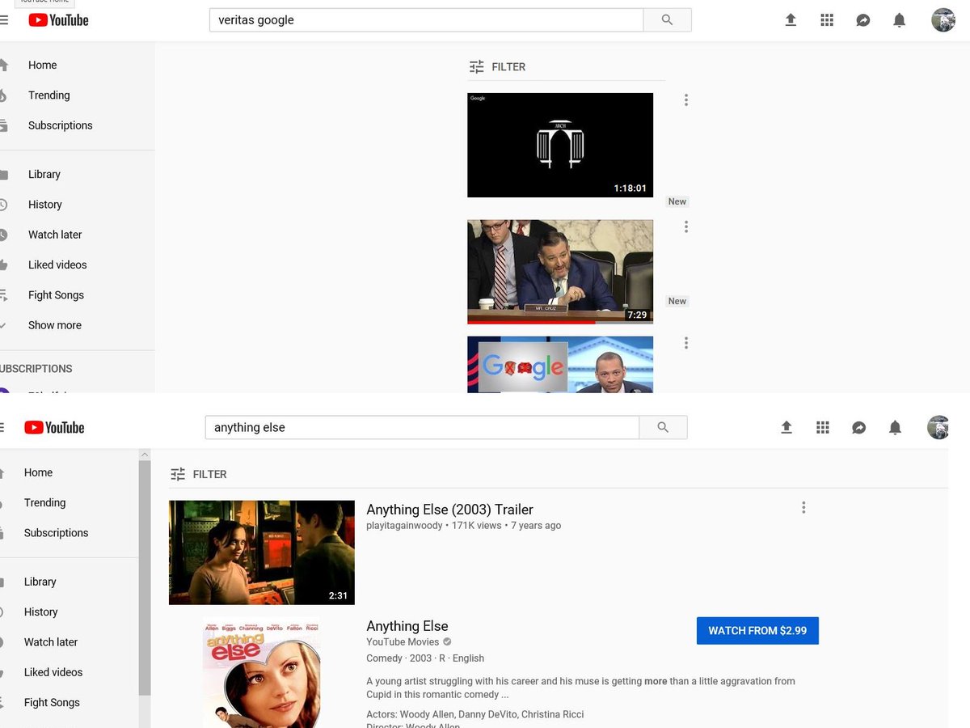The height and width of the screenshot is (728, 970).
Task: Click upload video icon in top header
Action: (791, 20)
